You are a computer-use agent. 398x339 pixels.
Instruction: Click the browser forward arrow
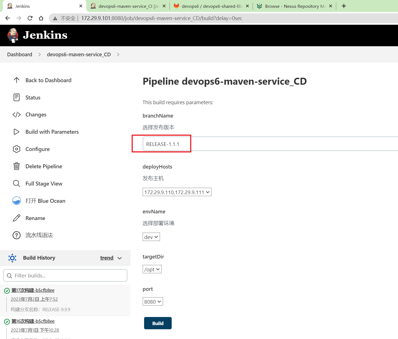point(19,18)
